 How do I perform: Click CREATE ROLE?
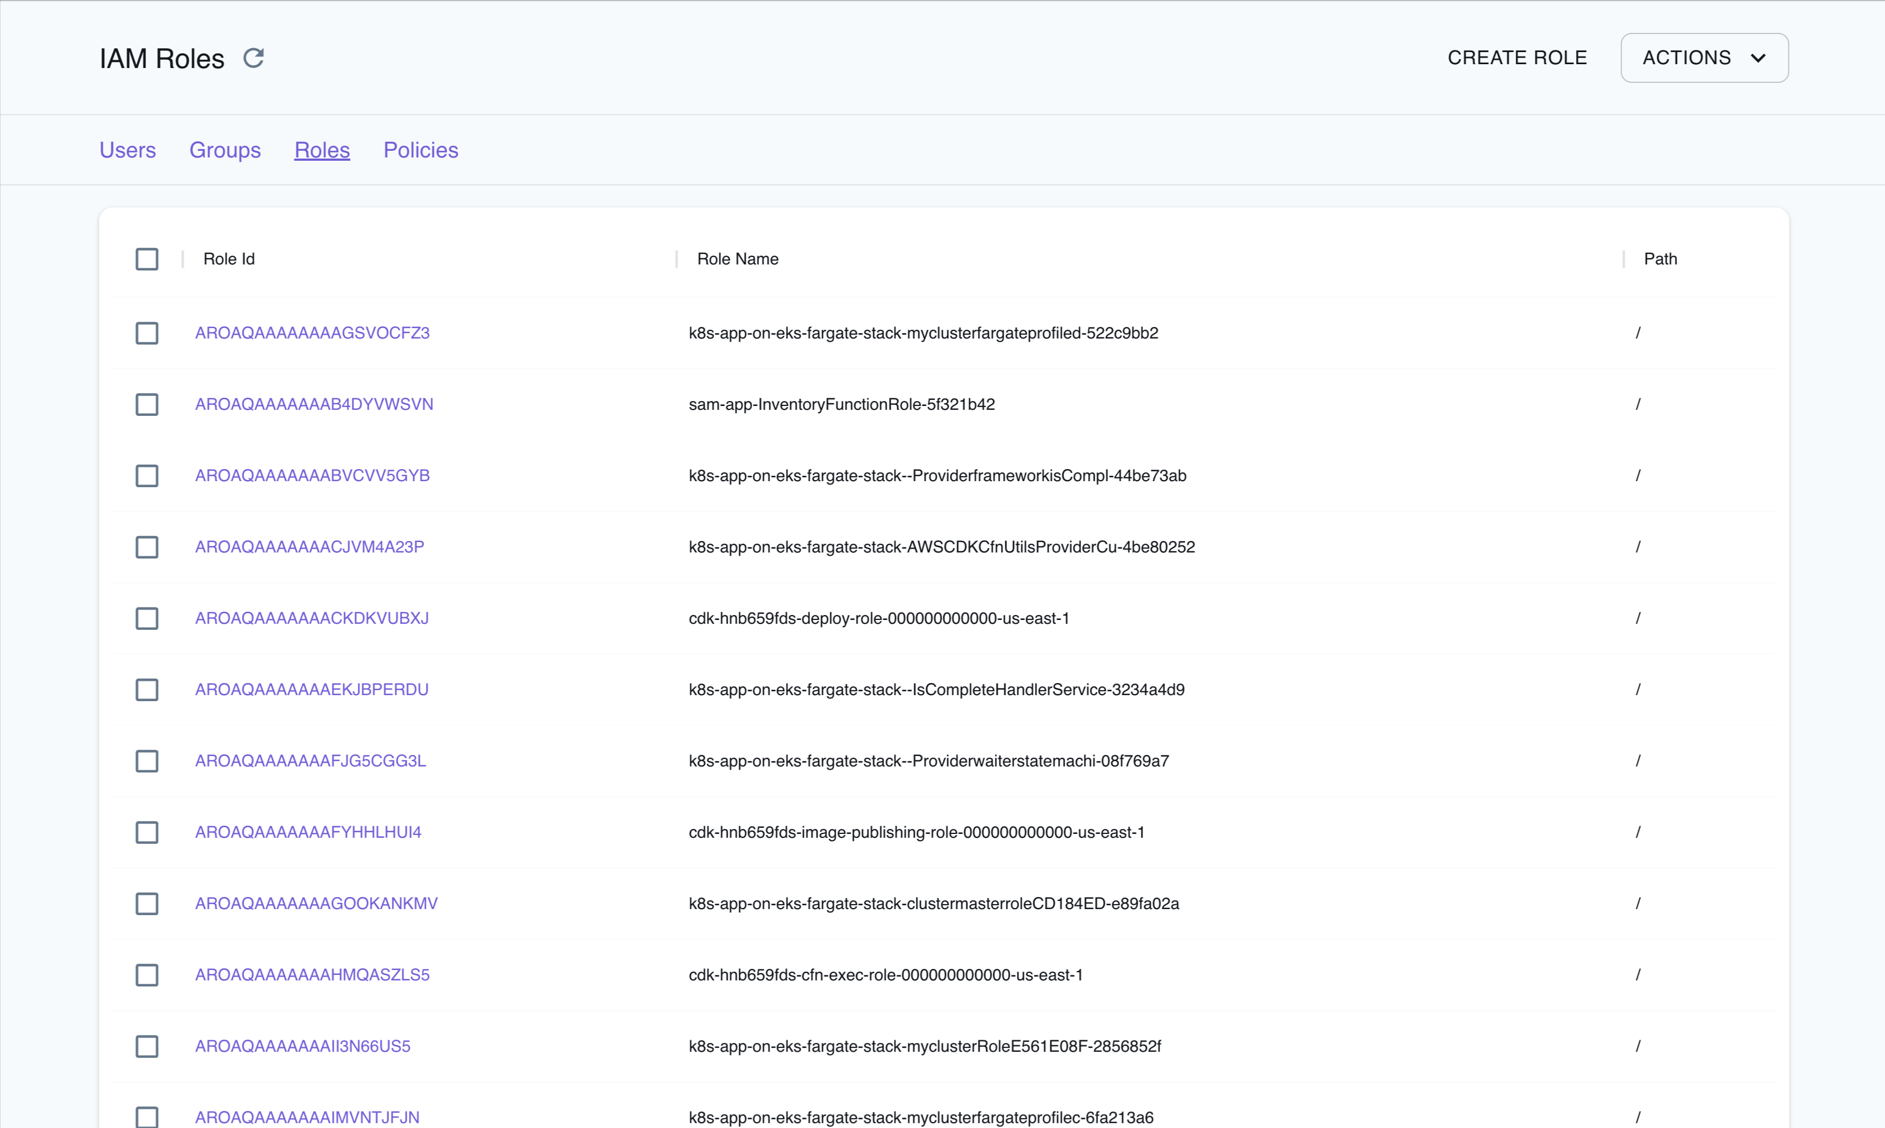[x=1517, y=57]
